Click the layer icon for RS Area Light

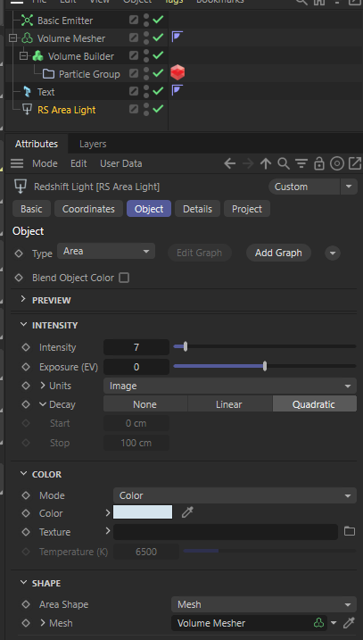click(134, 109)
